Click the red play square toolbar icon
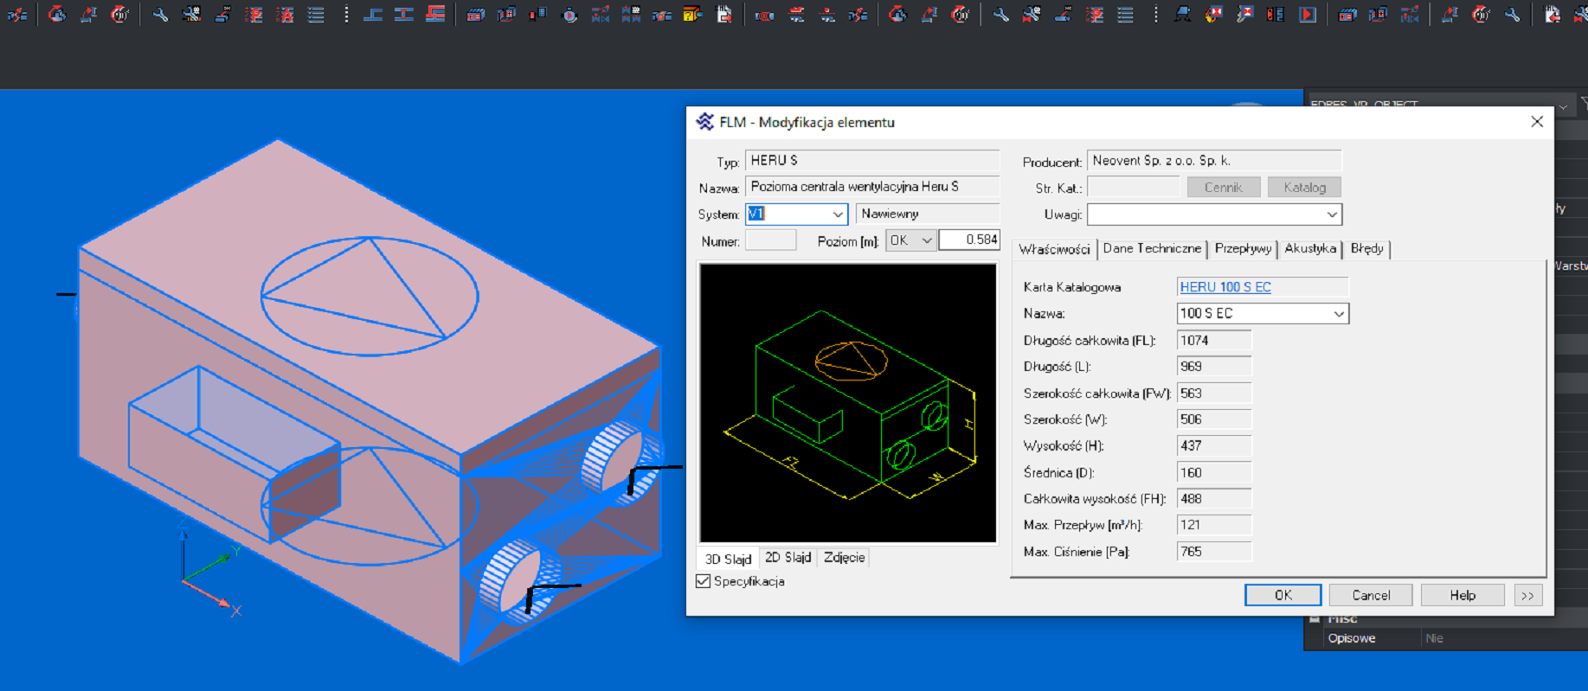This screenshot has height=691, width=1588. pos(1308,15)
